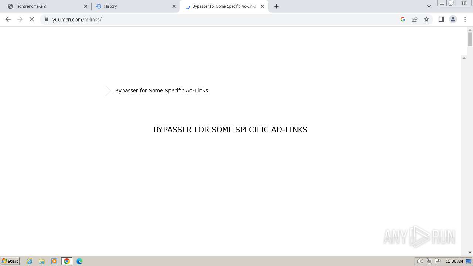Click the page vertical scrollbar thumb

click(x=470, y=39)
